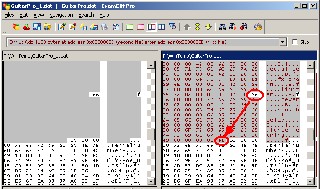This screenshot has width=320, height=189.
Task: Click the '....rever' text in right pane
Action: coord(282,100)
